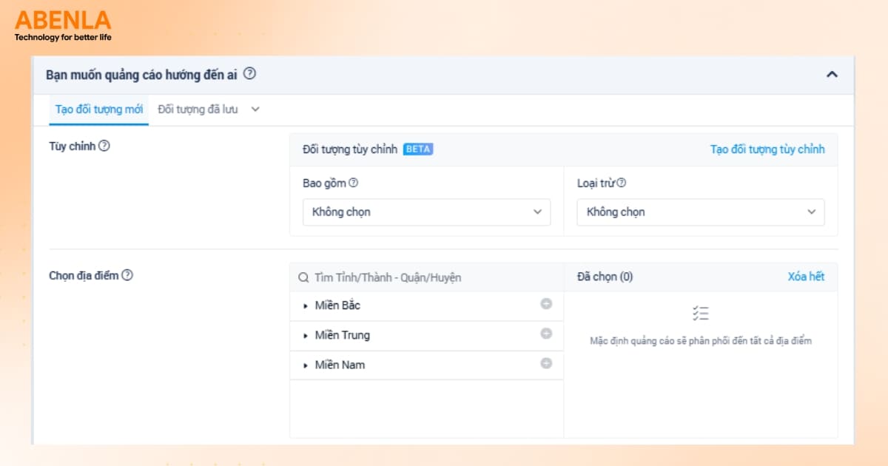Click the empty checklist icon

pyautogui.click(x=701, y=314)
